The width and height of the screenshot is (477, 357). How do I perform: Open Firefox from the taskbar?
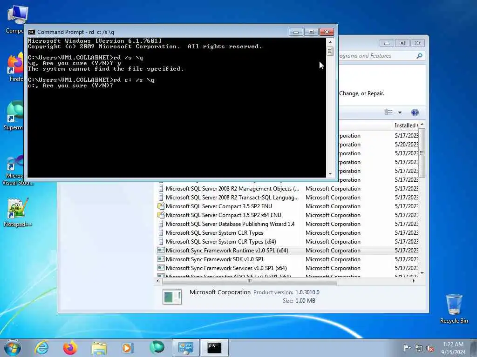(70, 348)
